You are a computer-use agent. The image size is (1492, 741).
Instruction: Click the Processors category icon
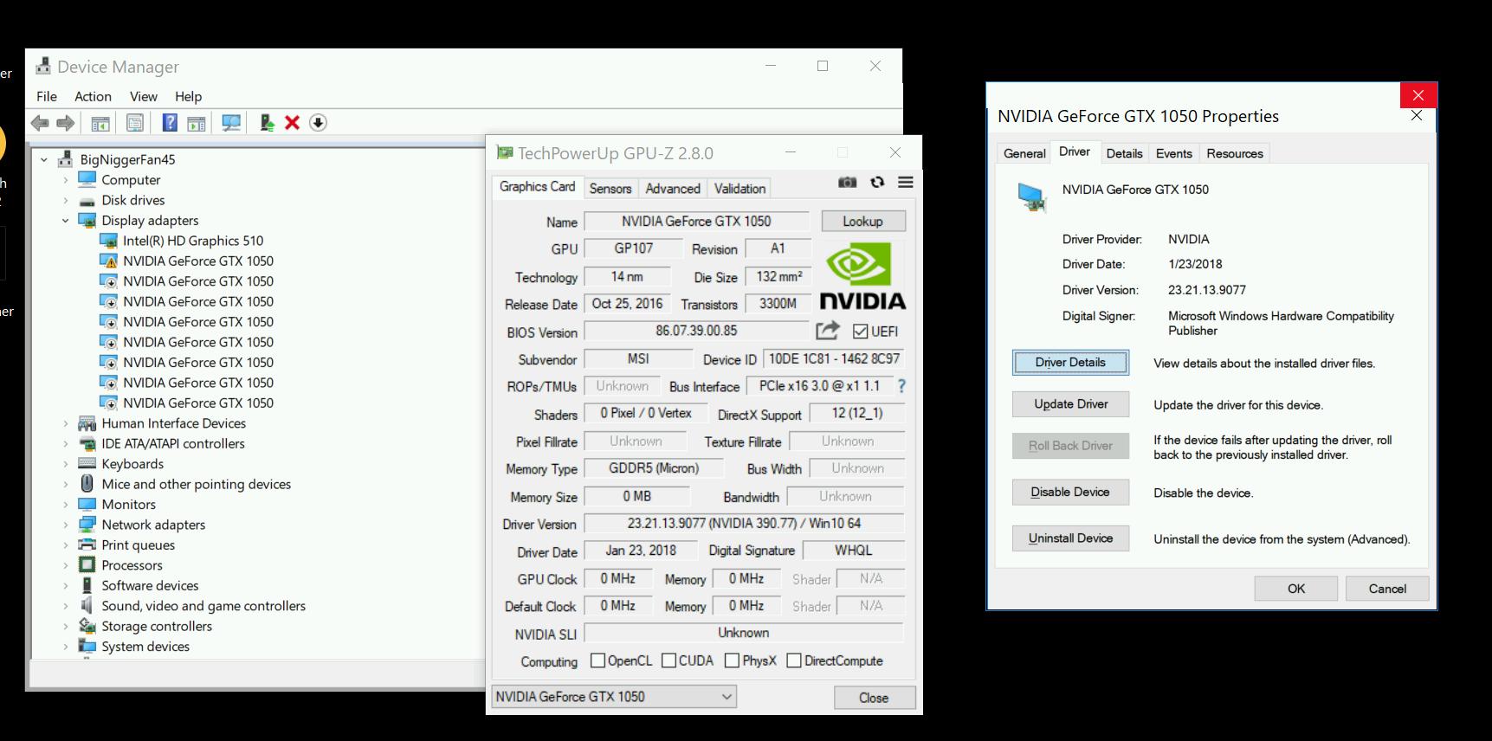(x=87, y=565)
